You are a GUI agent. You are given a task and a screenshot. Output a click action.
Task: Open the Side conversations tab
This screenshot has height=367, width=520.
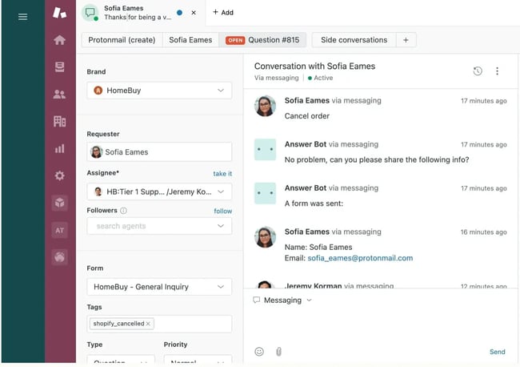[x=354, y=40]
